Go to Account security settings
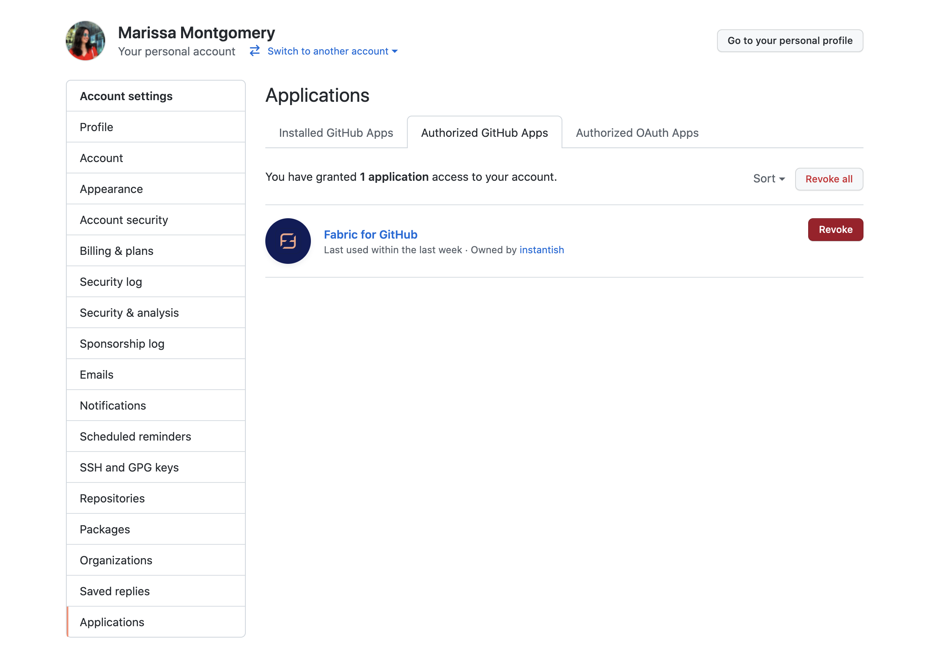Viewport: 940px width, 649px height. coord(156,220)
